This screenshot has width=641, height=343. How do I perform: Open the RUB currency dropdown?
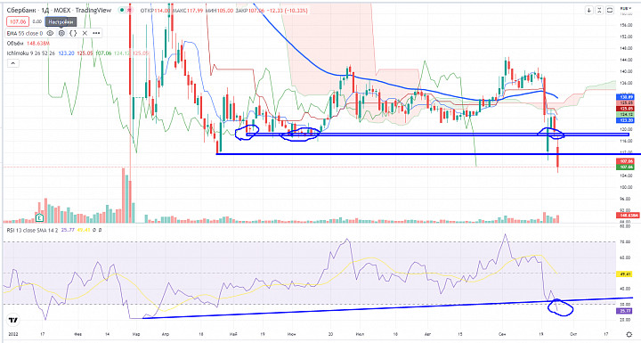coord(625,8)
